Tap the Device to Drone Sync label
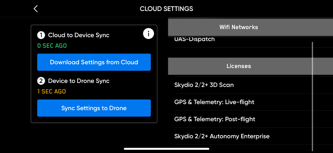Image resolution: width=333 pixels, height=153 pixels. (x=79, y=81)
